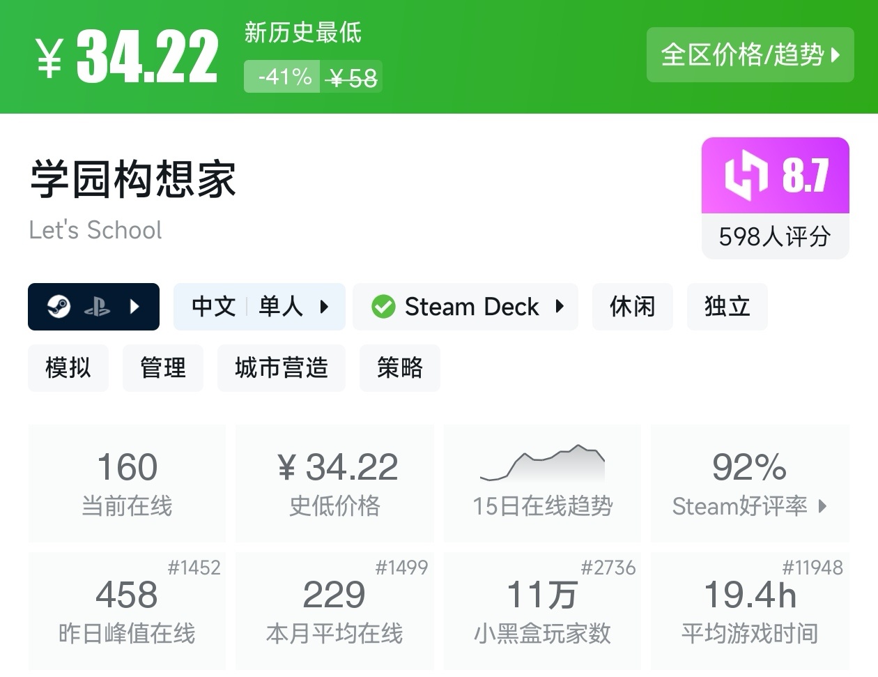This screenshot has height=677, width=878.
Task: Select the 独立 tag
Action: pyautogui.click(x=727, y=306)
